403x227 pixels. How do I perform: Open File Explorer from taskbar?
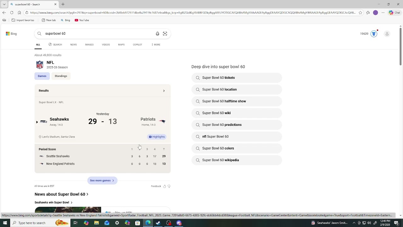pos(96,223)
